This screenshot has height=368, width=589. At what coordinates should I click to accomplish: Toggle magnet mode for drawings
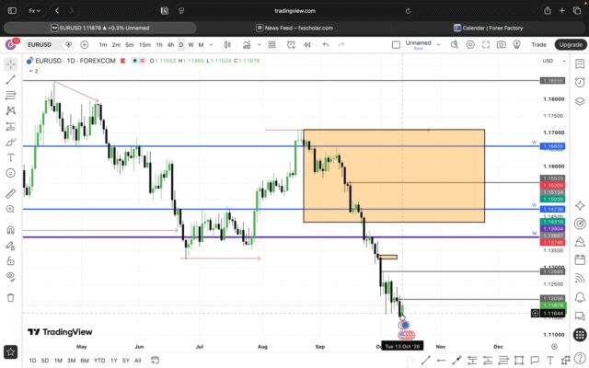(x=10, y=230)
